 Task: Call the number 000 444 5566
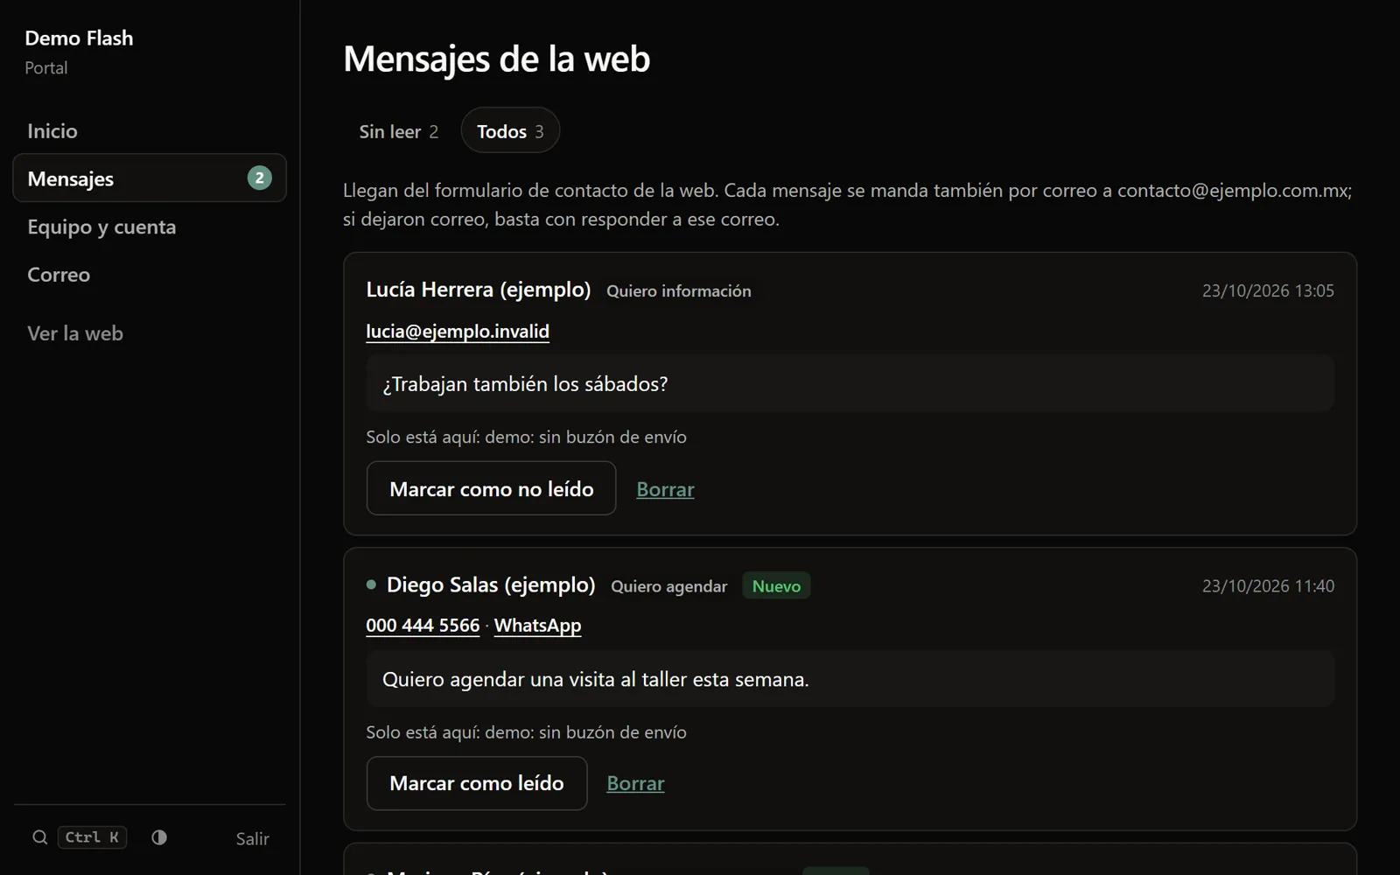click(x=423, y=626)
